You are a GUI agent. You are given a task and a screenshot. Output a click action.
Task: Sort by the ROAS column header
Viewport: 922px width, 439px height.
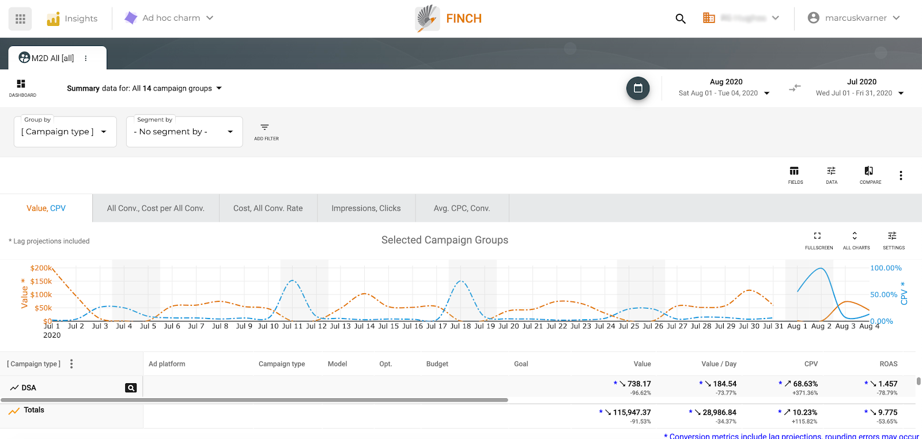click(x=889, y=364)
